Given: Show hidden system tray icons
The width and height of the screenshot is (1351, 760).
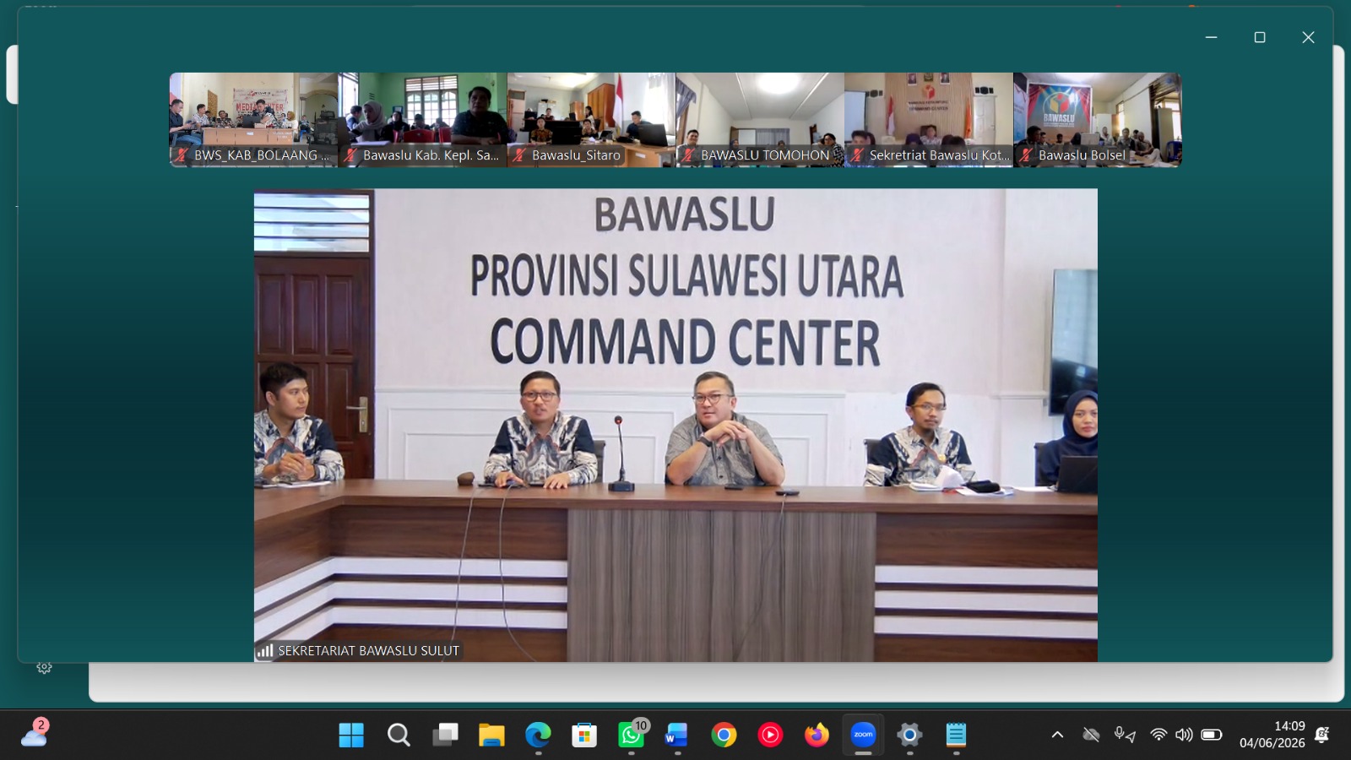Looking at the screenshot, I should [1057, 736].
